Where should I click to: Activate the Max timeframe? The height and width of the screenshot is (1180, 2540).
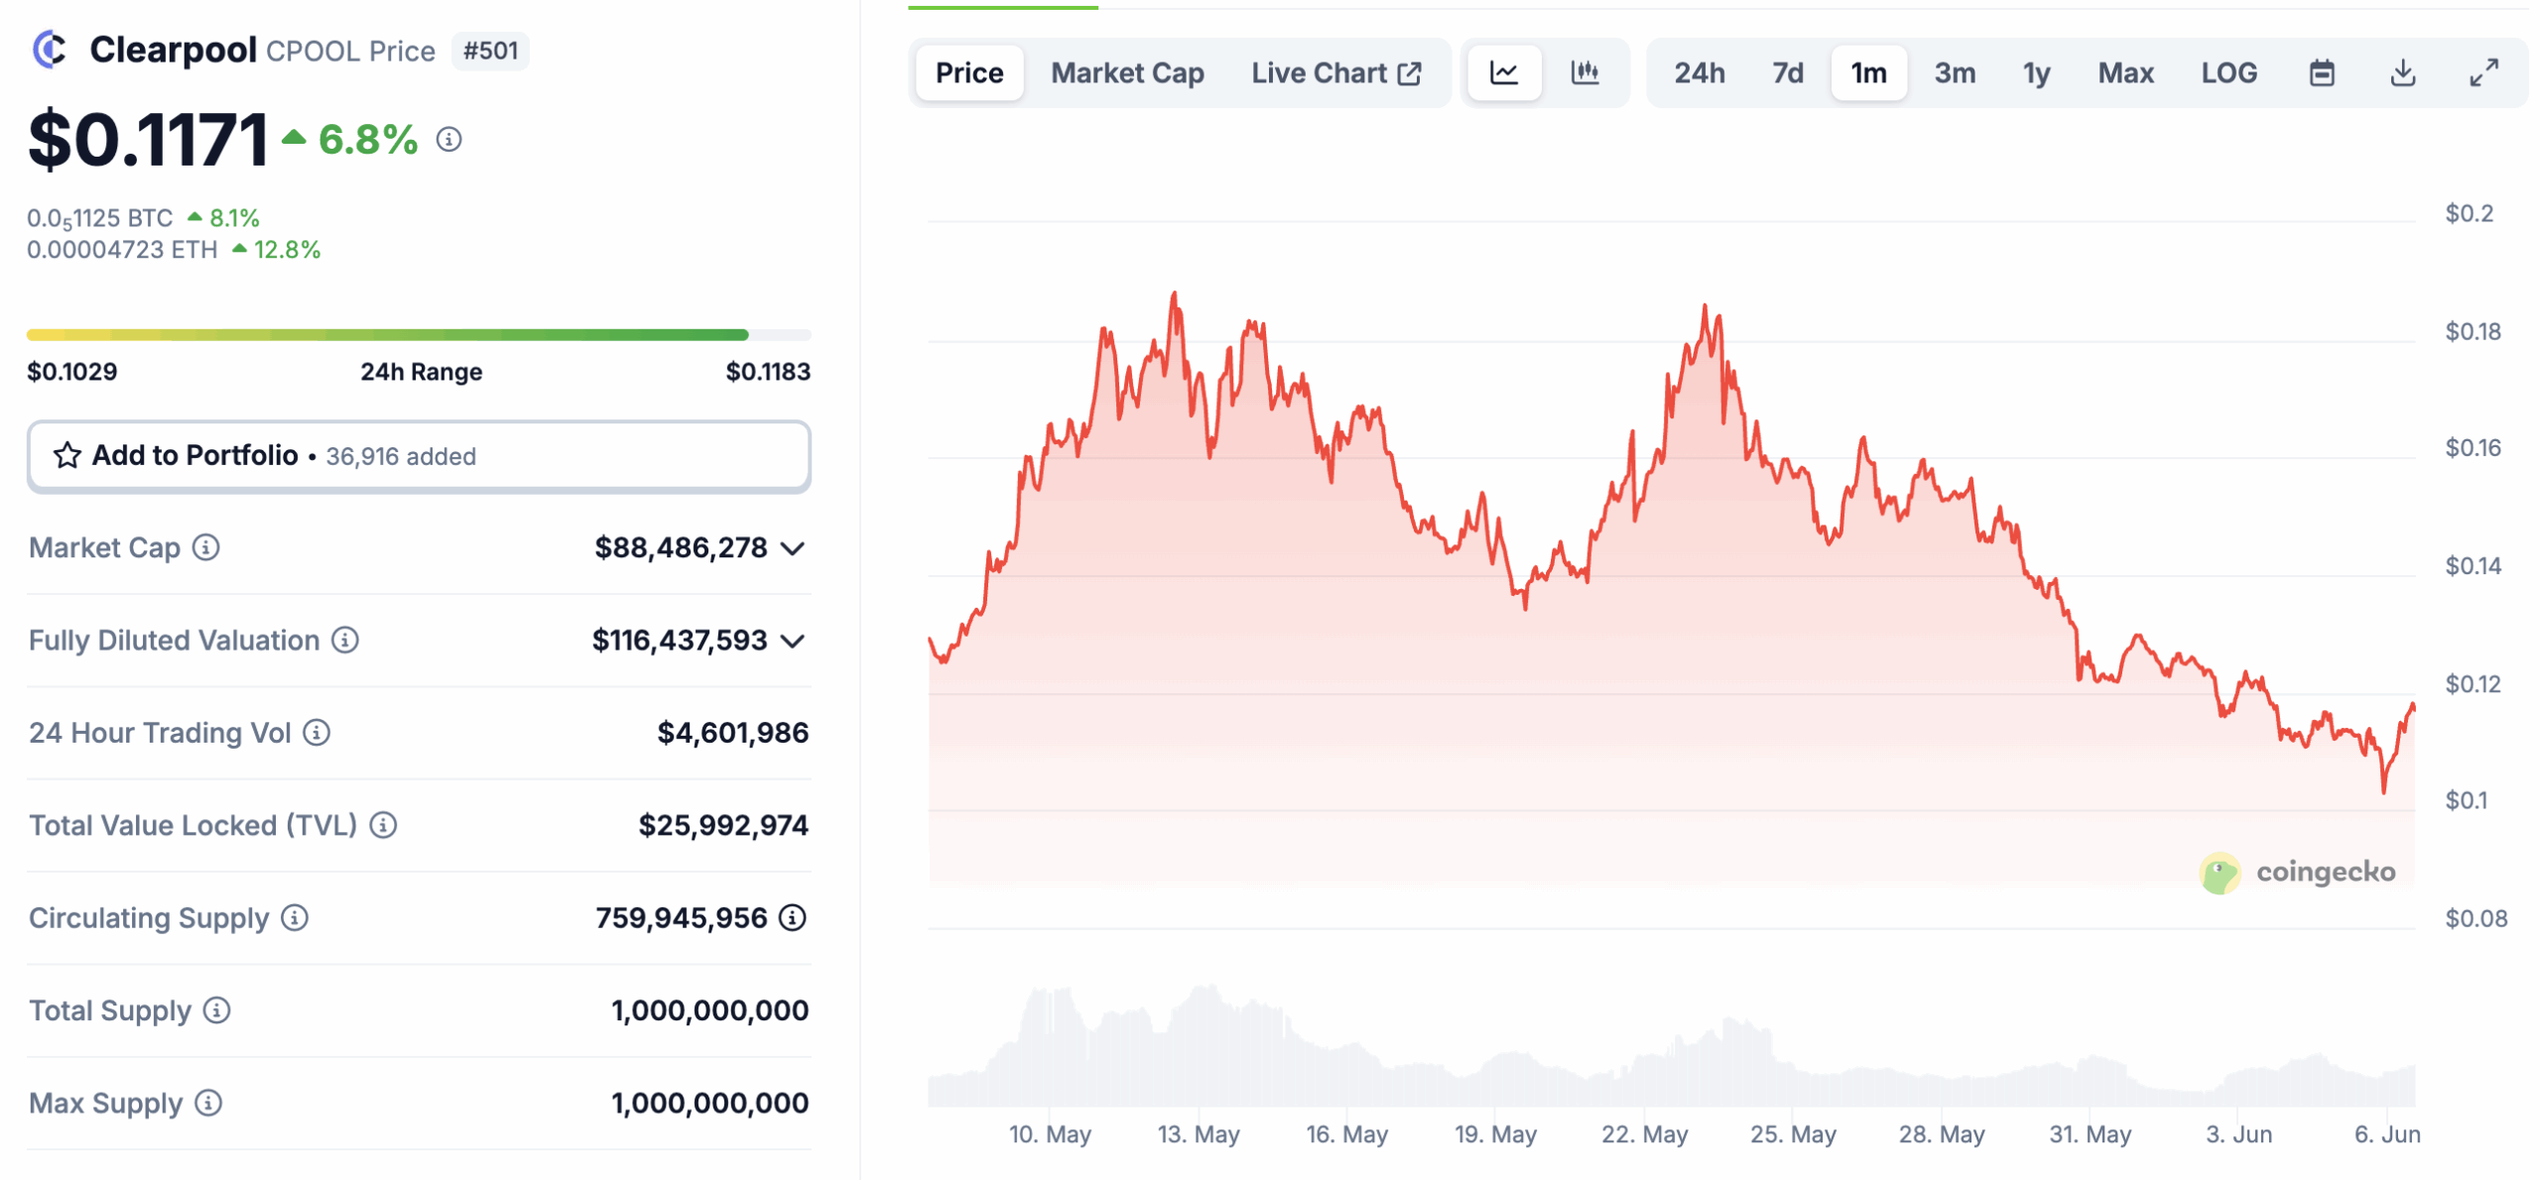click(2125, 72)
